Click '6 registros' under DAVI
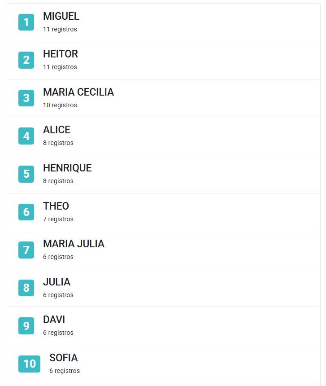The image size is (326, 386). pos(58,333)
